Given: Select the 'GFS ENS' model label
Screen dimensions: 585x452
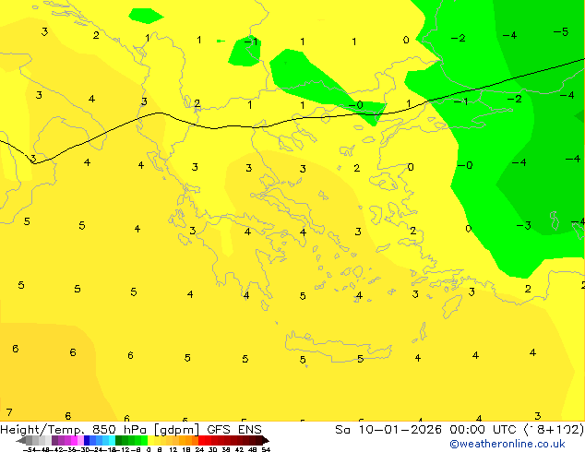Looking at the screenshot, I should (x=234, y=430).
